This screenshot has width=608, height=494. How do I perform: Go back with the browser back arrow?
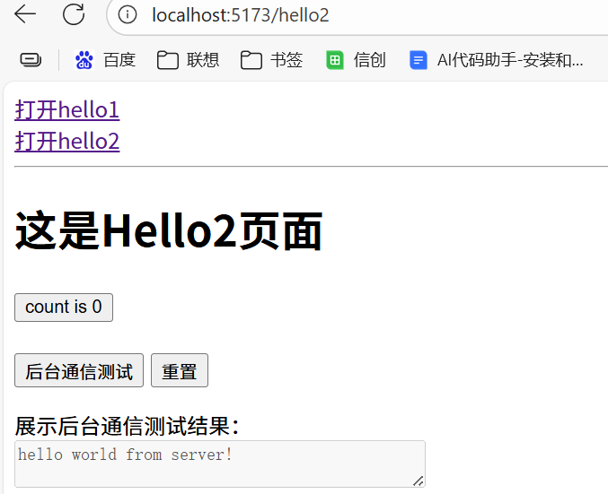point(25,14)
